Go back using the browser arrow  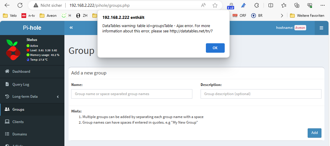click(x=7, y=5)
